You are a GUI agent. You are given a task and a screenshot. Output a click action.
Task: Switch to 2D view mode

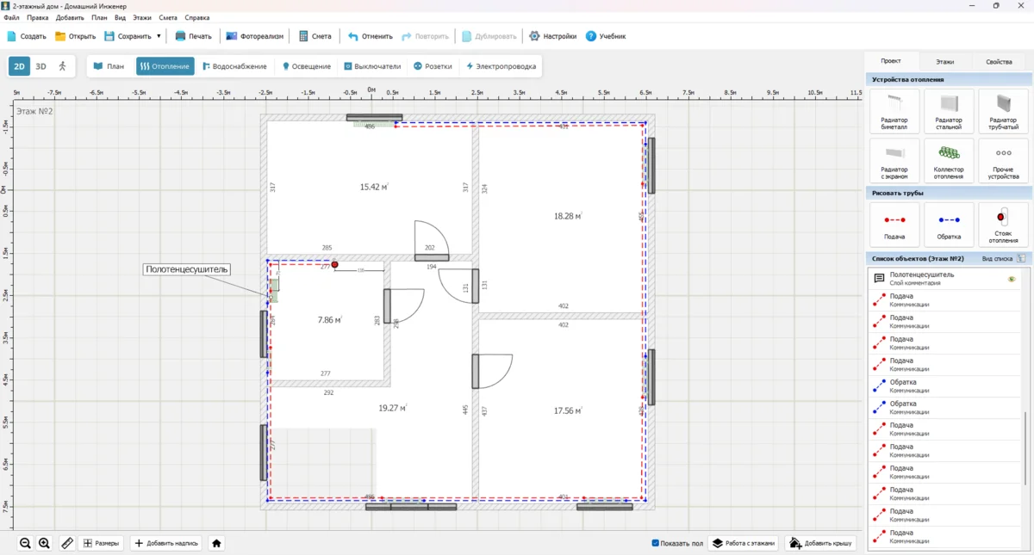pos(19,66)
